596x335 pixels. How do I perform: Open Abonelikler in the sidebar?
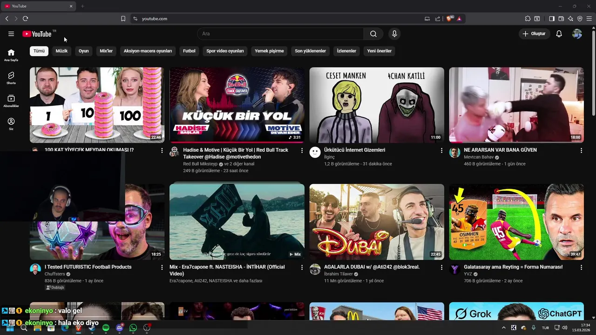tap(11, 101)
